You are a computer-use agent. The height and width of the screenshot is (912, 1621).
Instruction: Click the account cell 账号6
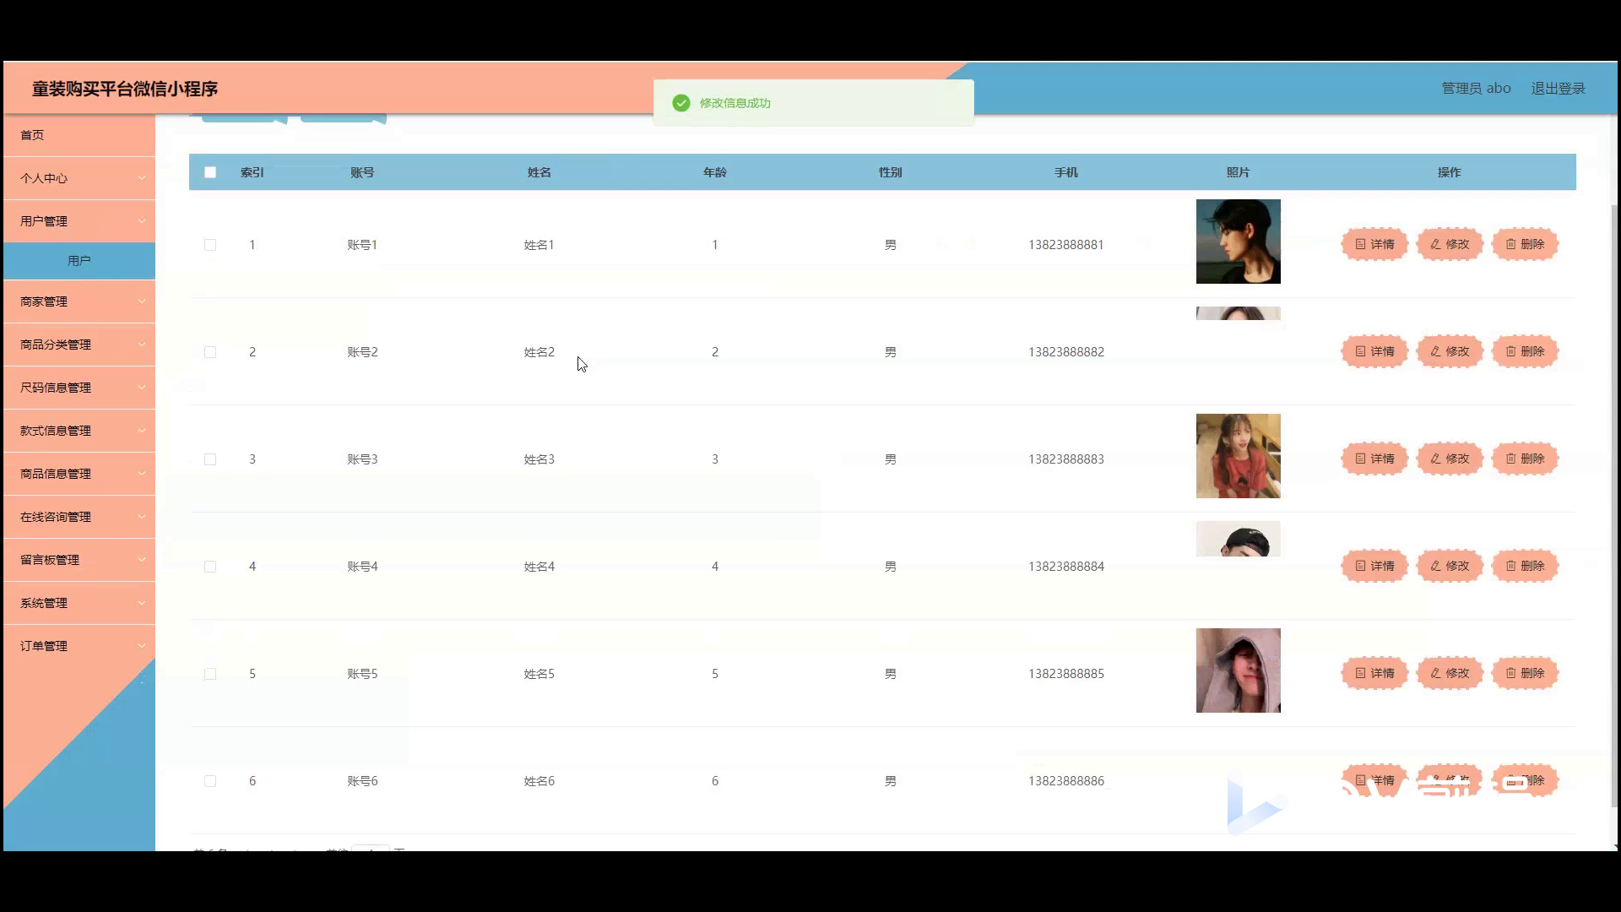pyautogui.click(x=362, y=781)
